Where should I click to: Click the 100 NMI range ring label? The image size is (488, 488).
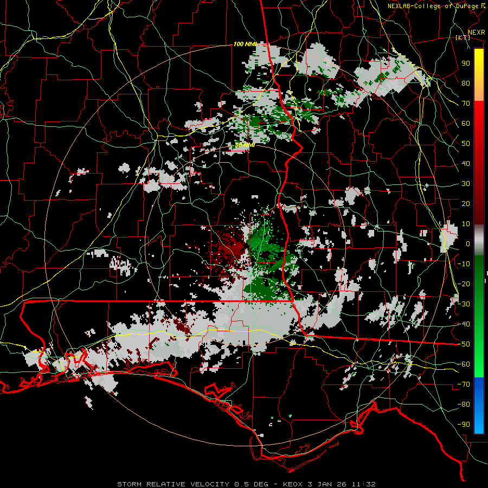[245, 44]
